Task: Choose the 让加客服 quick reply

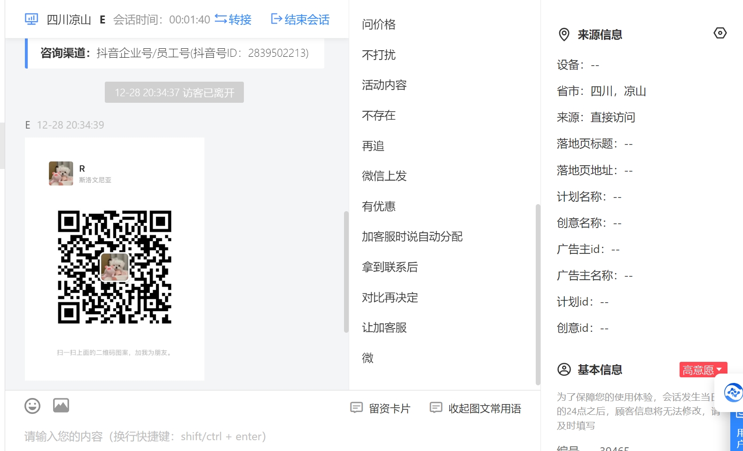Action: click(x=384, y=328)
